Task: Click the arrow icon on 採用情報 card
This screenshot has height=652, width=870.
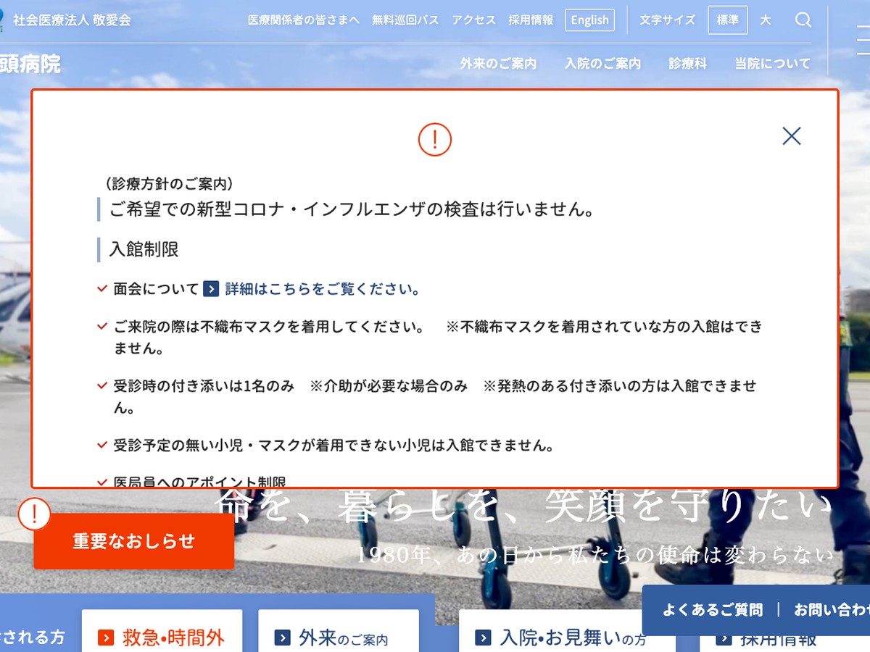Action: tap(724, 639)
